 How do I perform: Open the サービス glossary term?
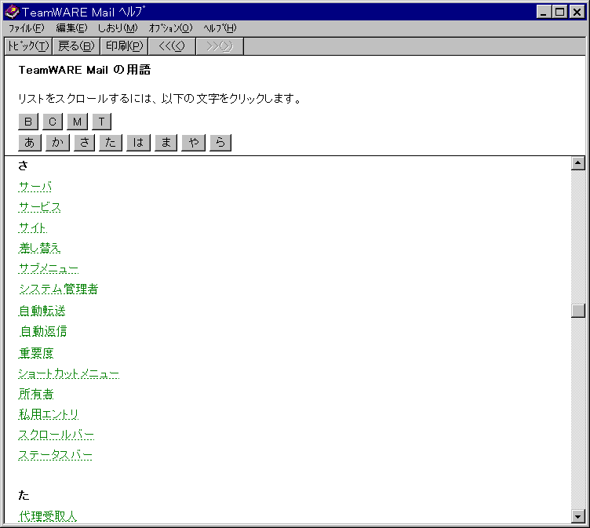pos(39,207)
